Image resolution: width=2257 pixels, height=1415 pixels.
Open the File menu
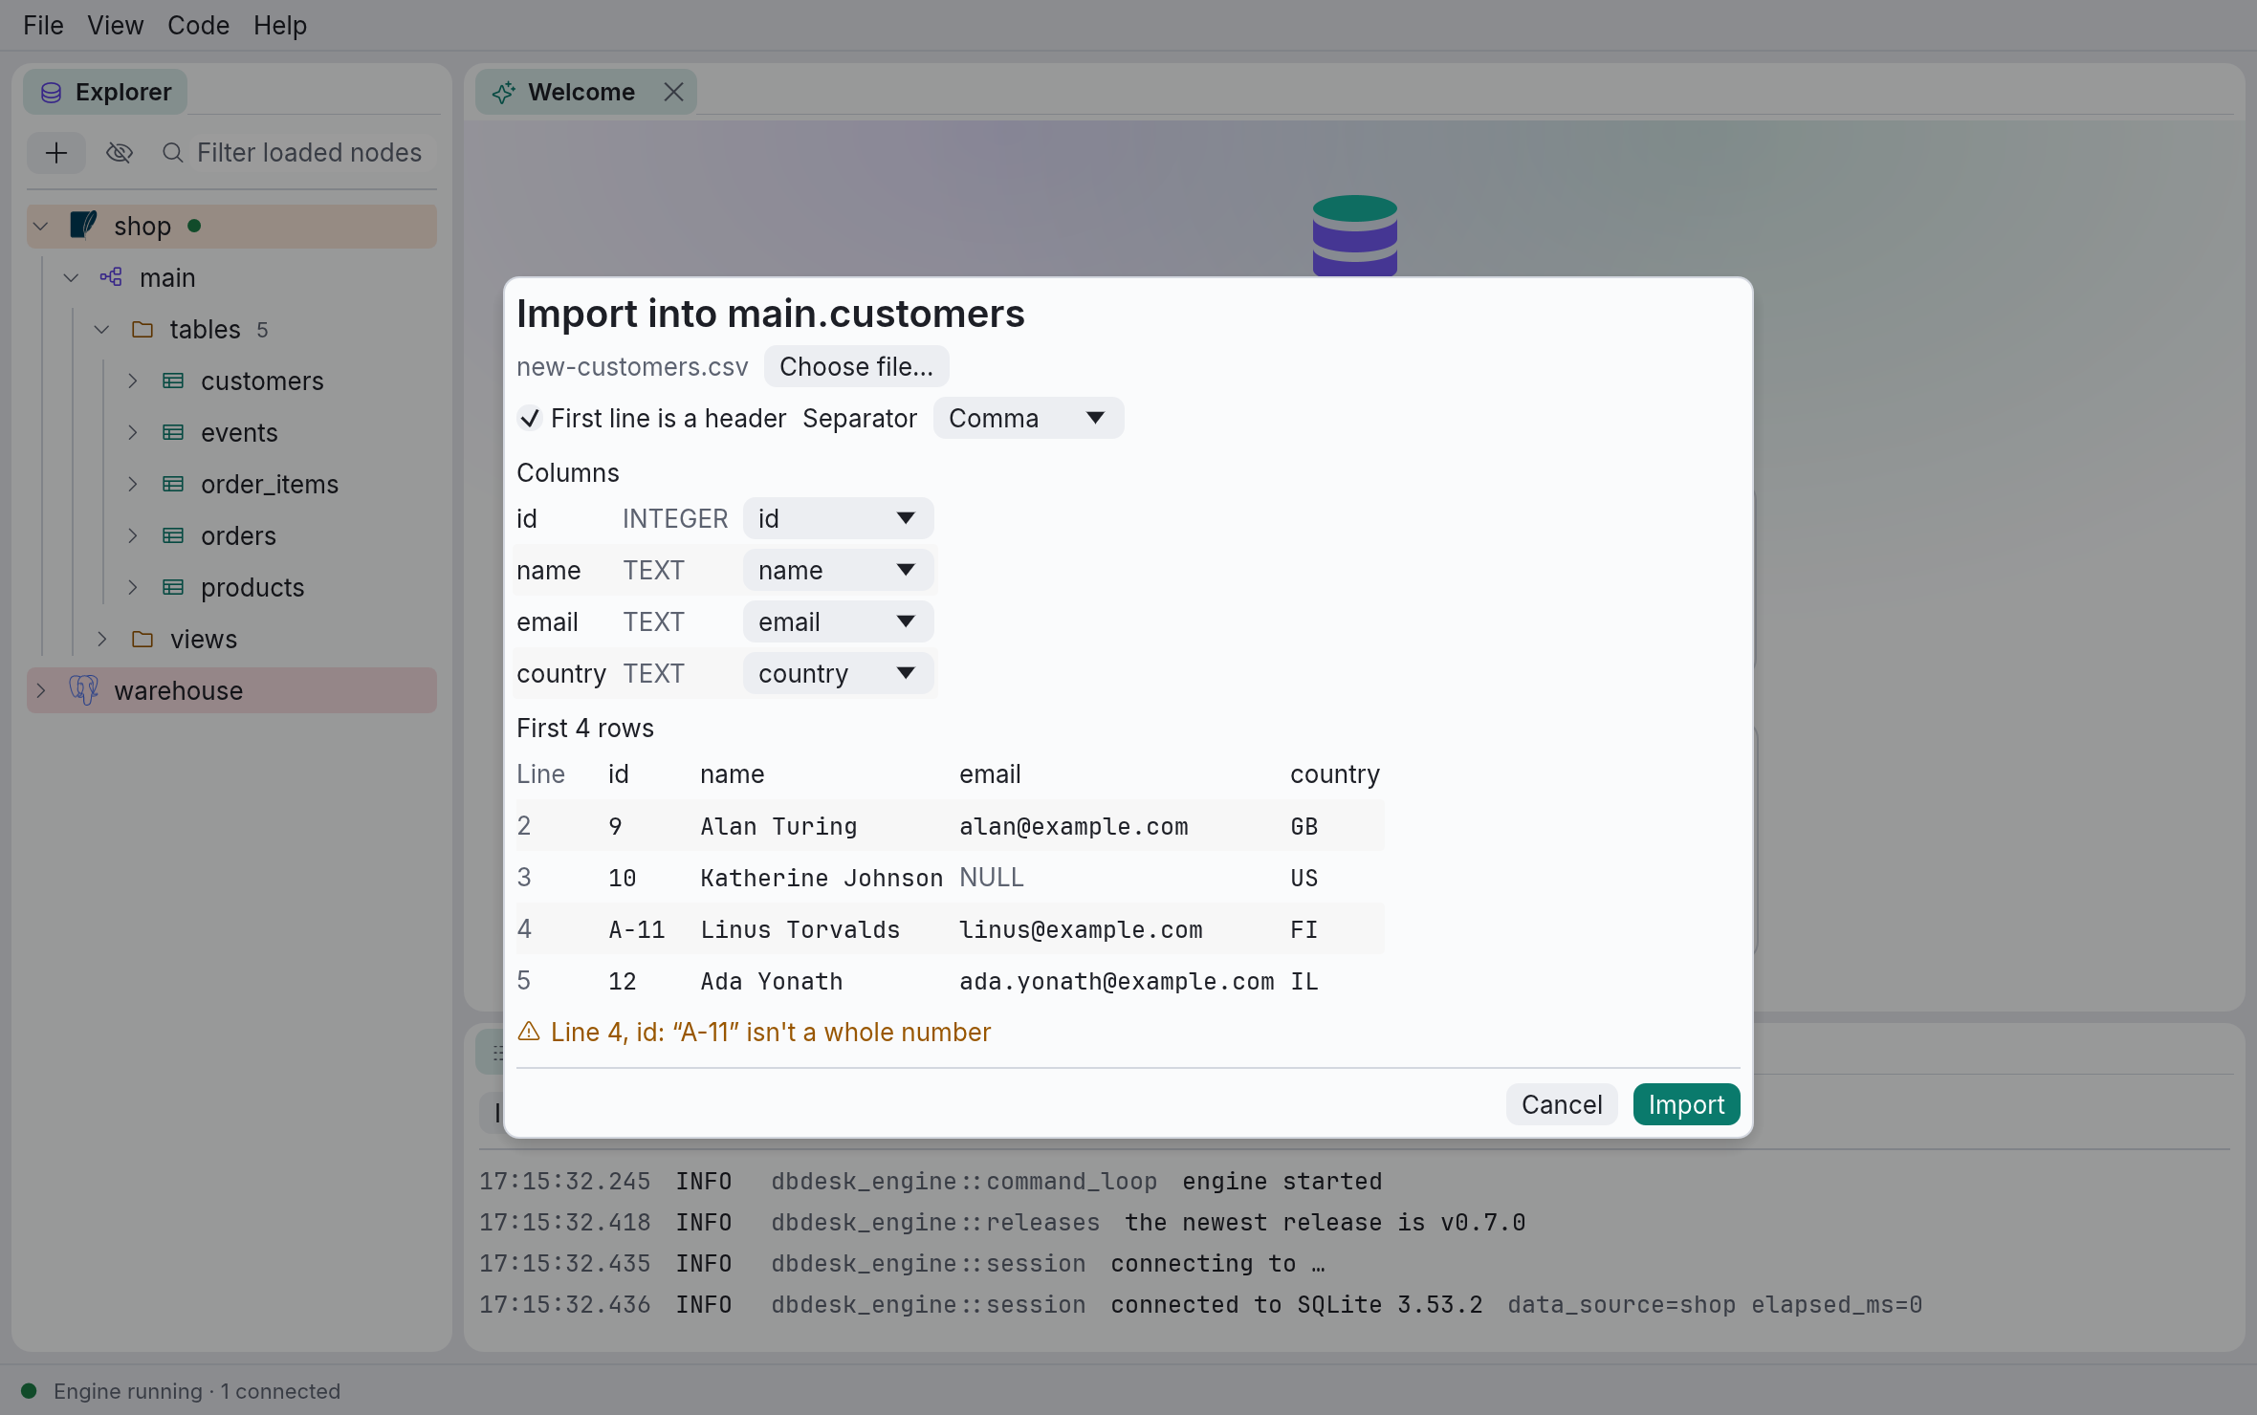coord(43,26)
